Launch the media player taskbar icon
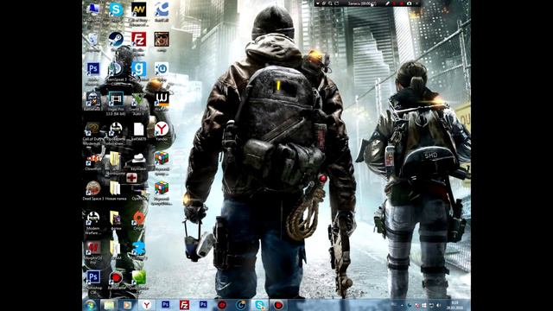The height and width of the screenshot is (311, 553). tap(128, 305)
